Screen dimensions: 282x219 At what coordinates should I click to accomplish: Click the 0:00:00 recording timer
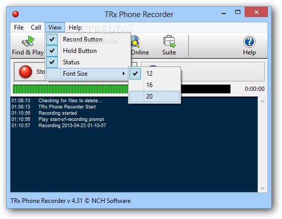pyautogui.click(x=254, y=89)
